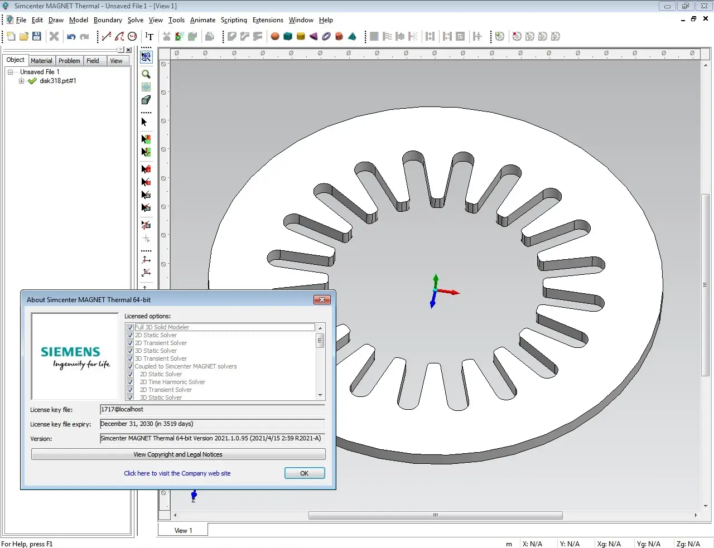Insert the yellow cylinder primitive
The height and width of the screenshot is (548, 714).
click(x=301, y=37)
